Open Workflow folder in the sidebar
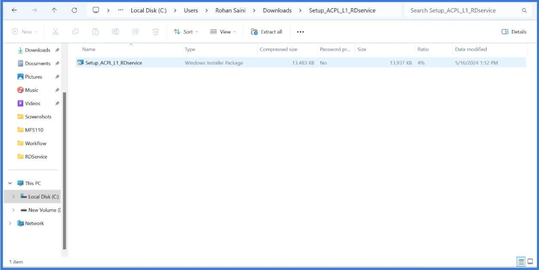The height and width of the screenshot is (270, 539). click(x=35, y=143)
